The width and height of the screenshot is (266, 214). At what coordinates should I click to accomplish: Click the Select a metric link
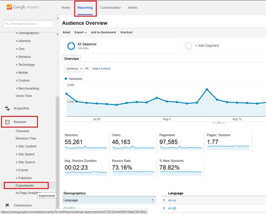(103, 69)
